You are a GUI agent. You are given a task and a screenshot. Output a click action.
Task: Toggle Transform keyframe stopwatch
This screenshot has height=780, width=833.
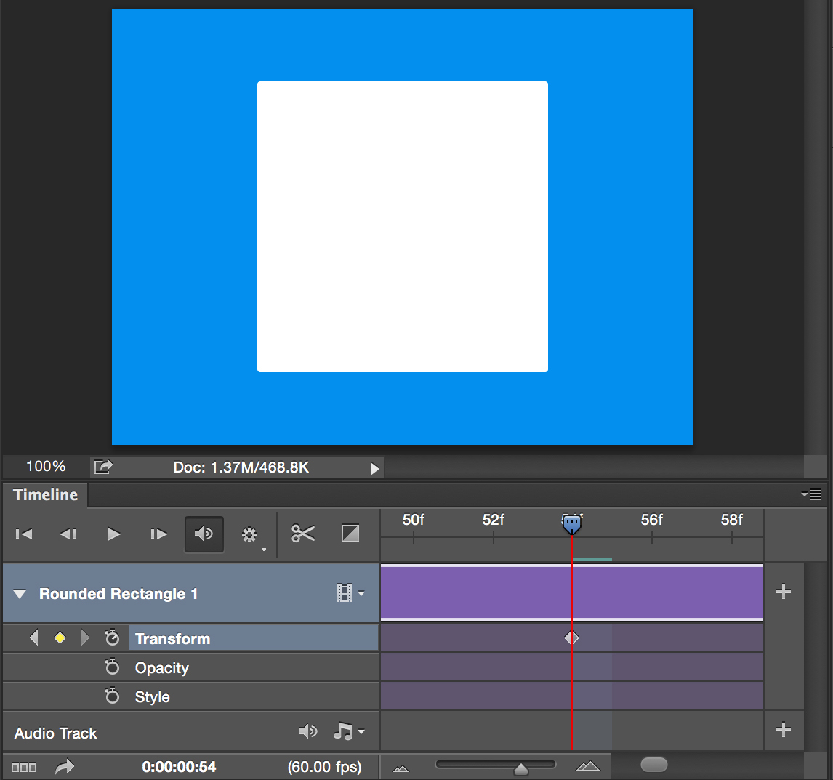click(x=112, y=638)
